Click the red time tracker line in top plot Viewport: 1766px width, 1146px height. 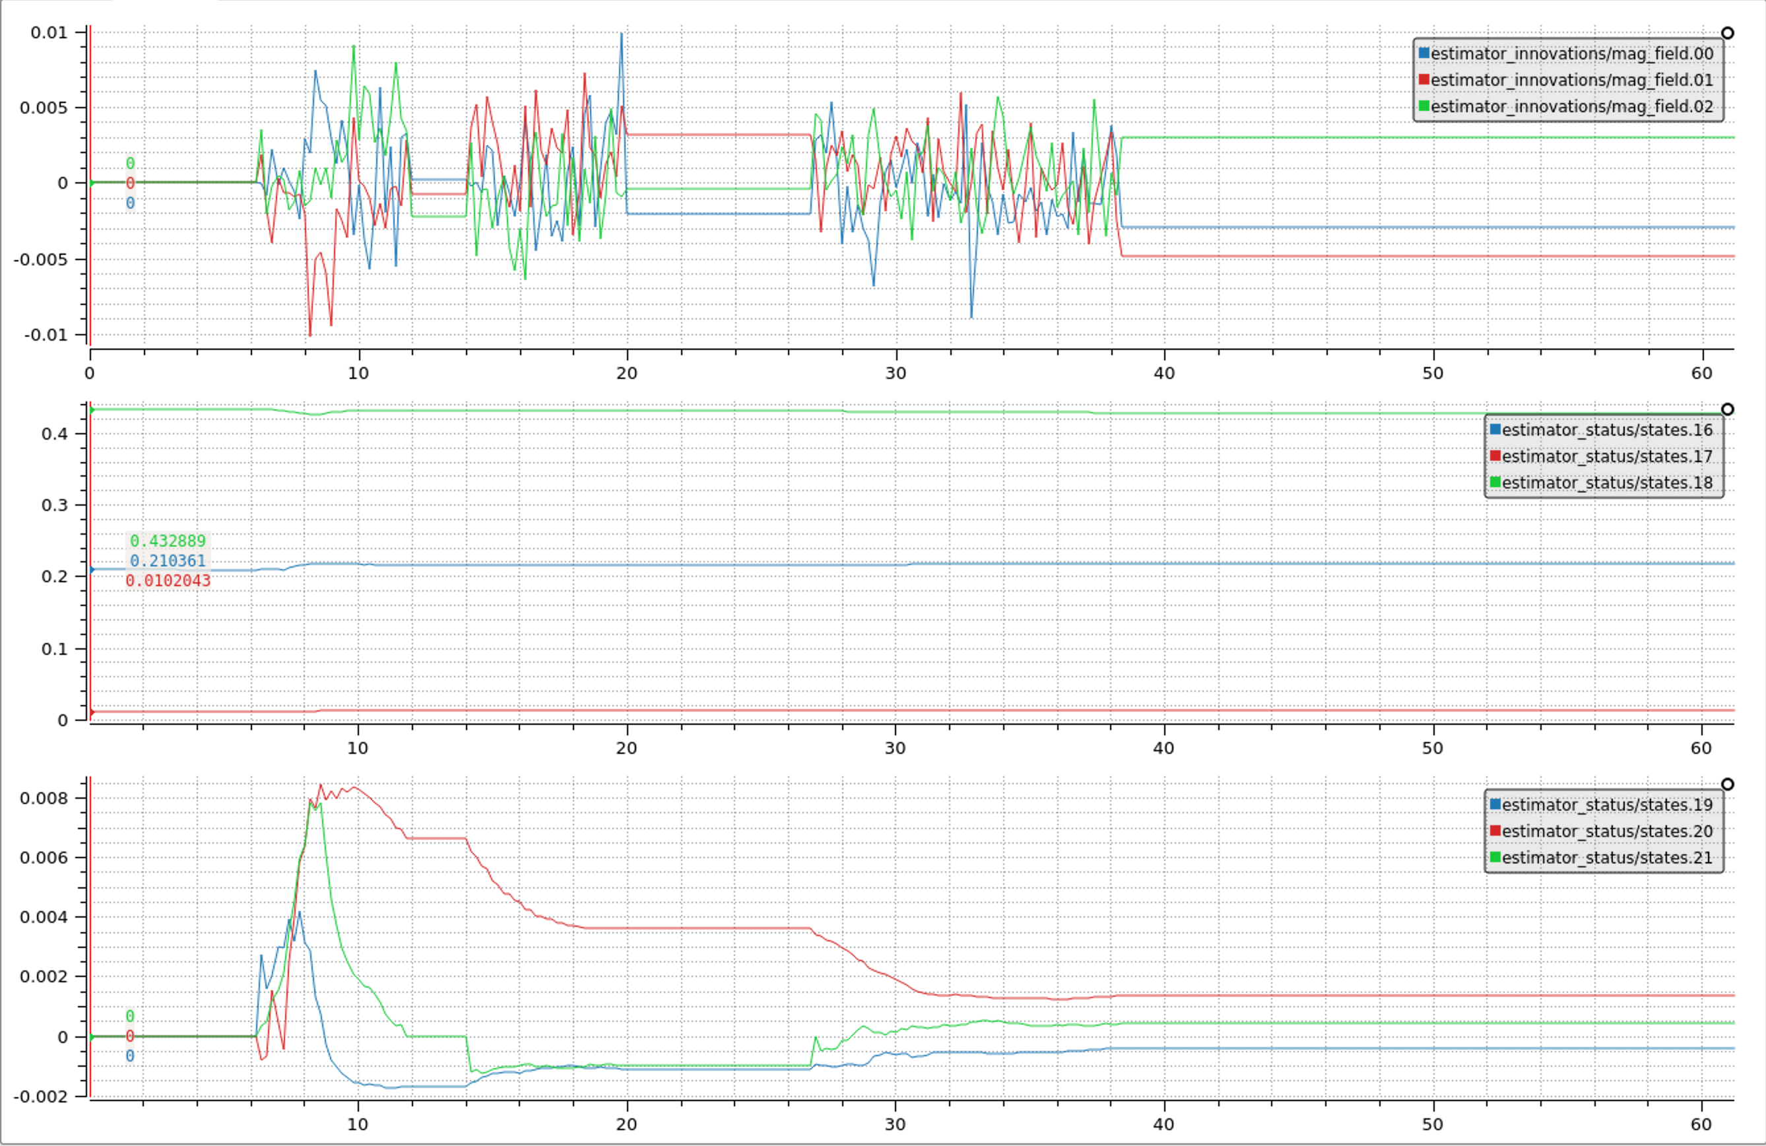pyautogui.click(x=89, y=185)
